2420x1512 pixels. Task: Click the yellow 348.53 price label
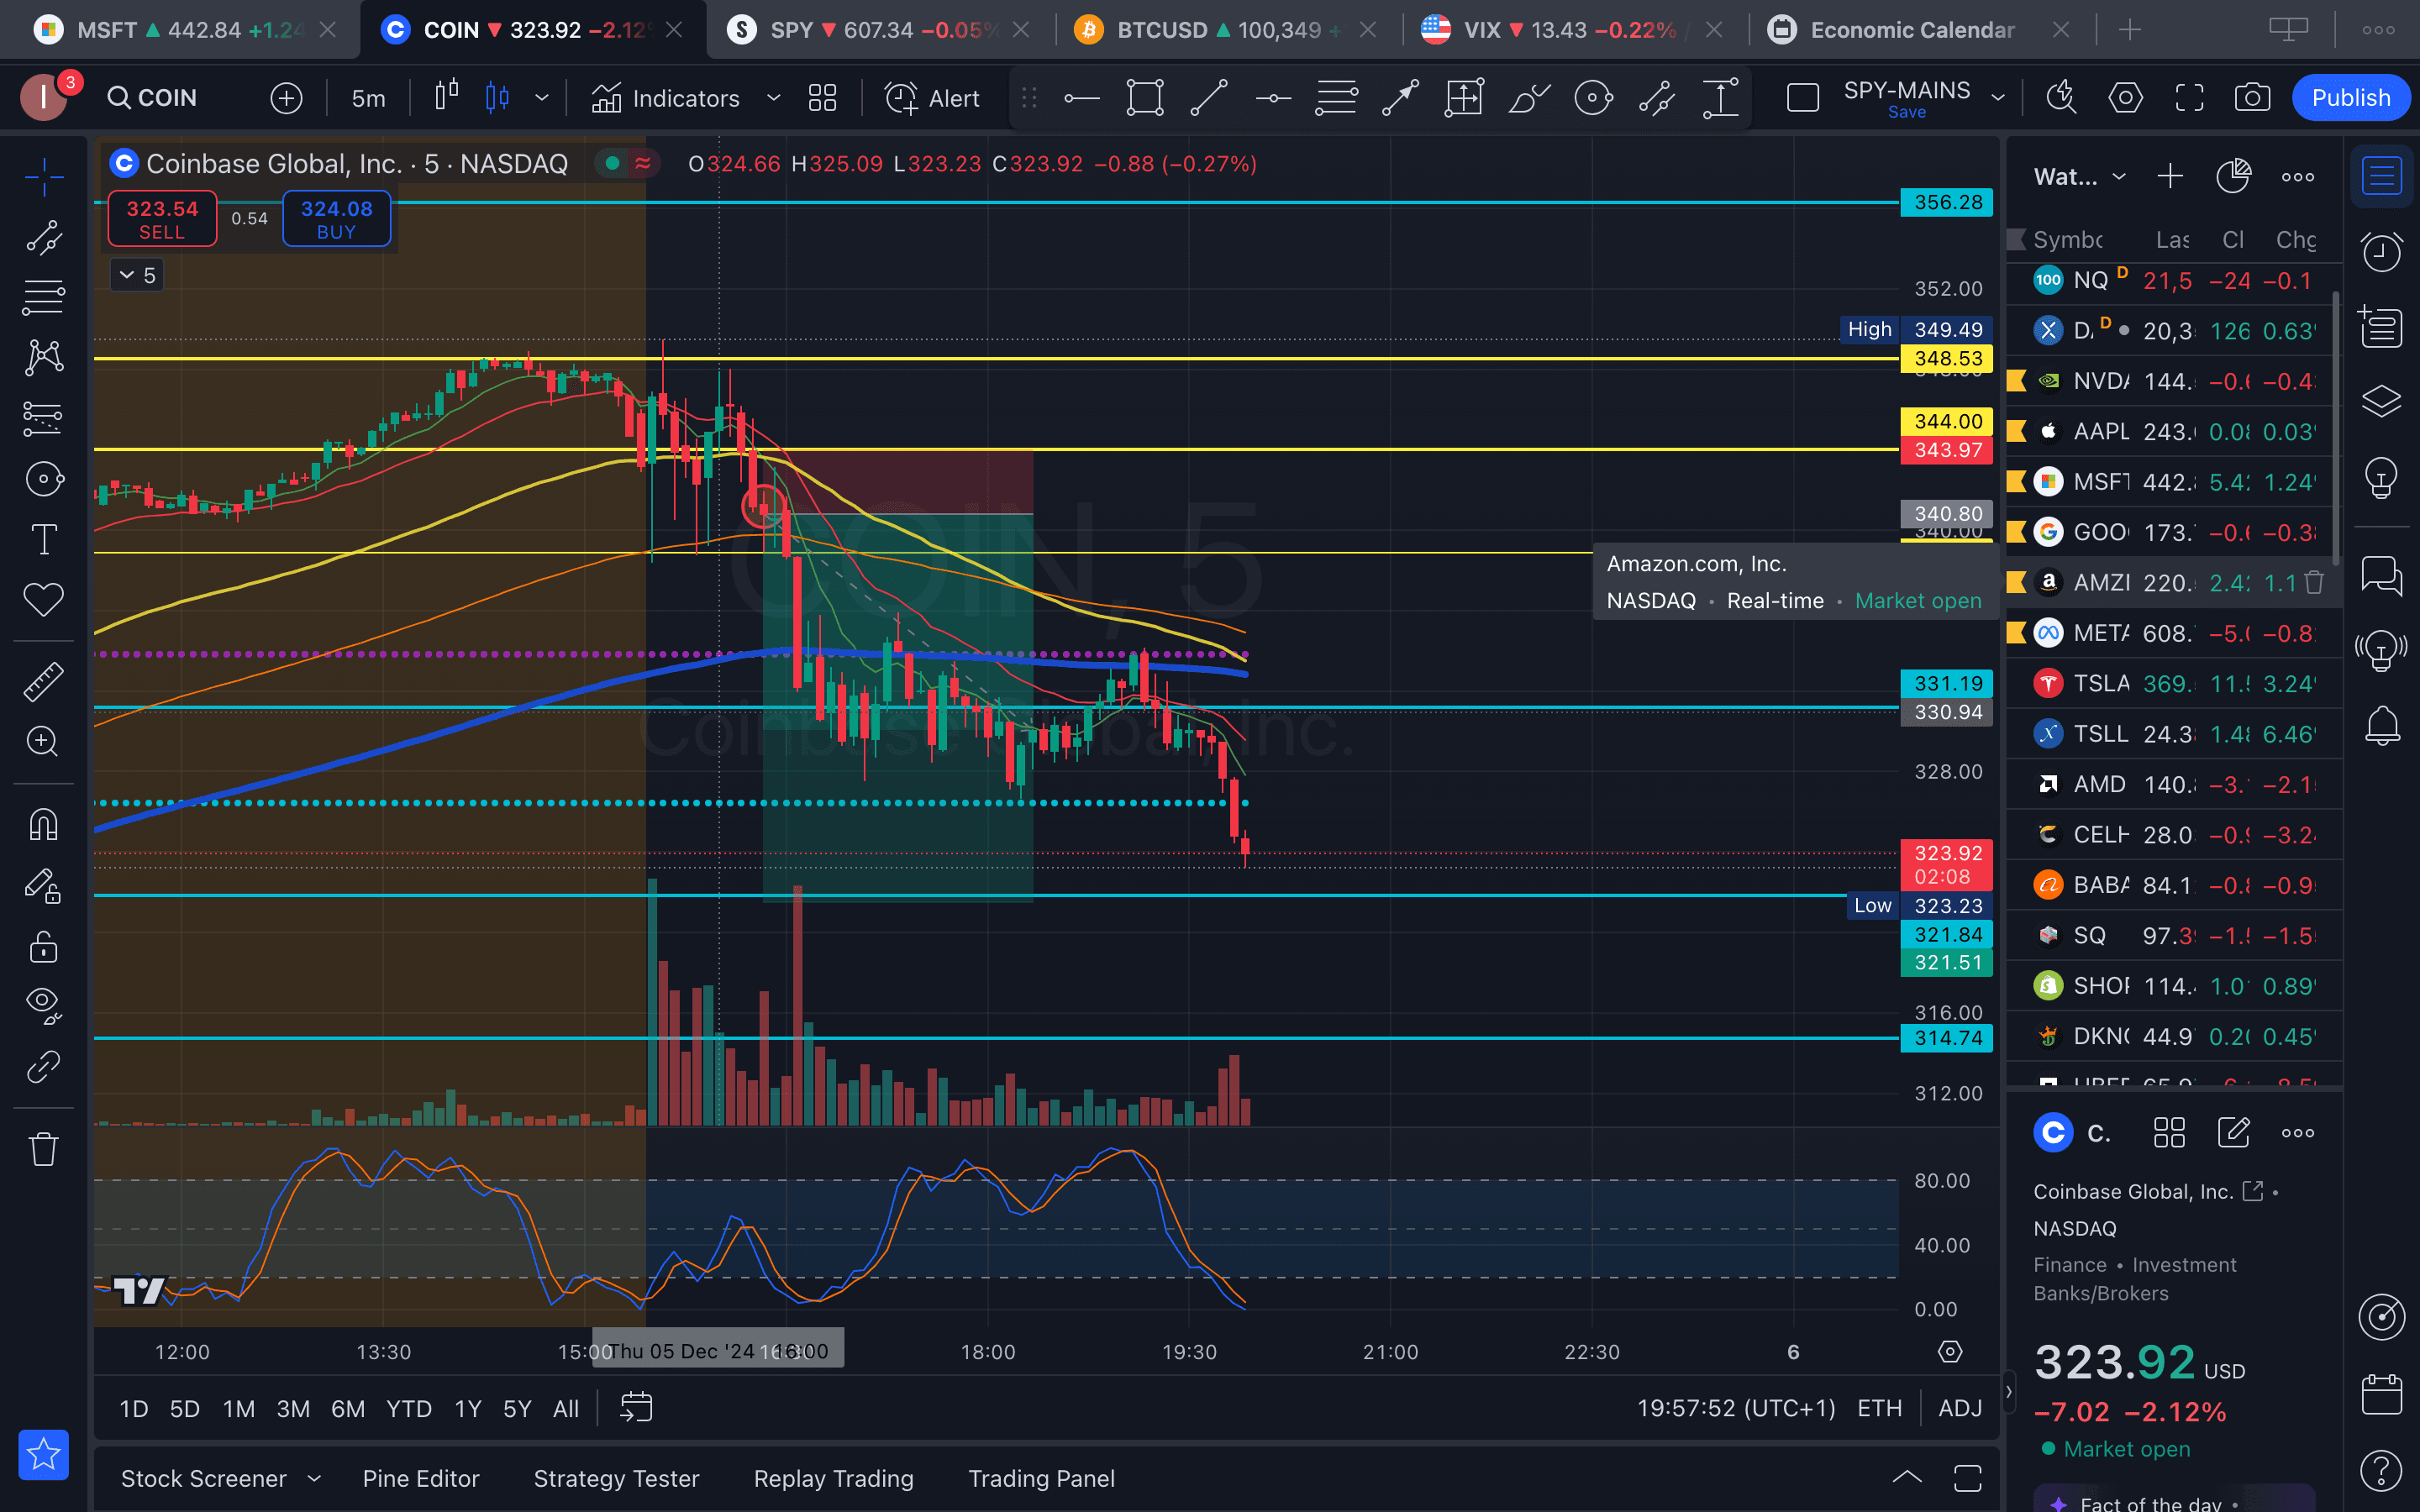click(1946, 358)
